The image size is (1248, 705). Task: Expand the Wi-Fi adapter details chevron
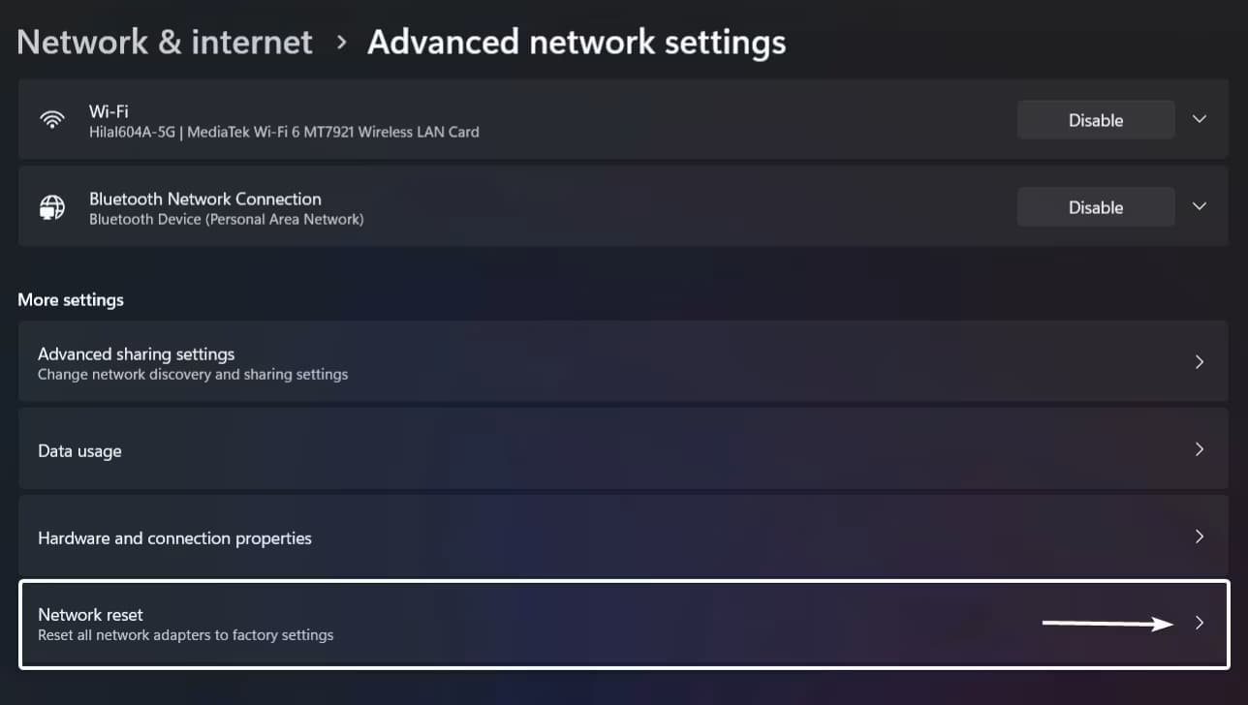pos(1199,120)
